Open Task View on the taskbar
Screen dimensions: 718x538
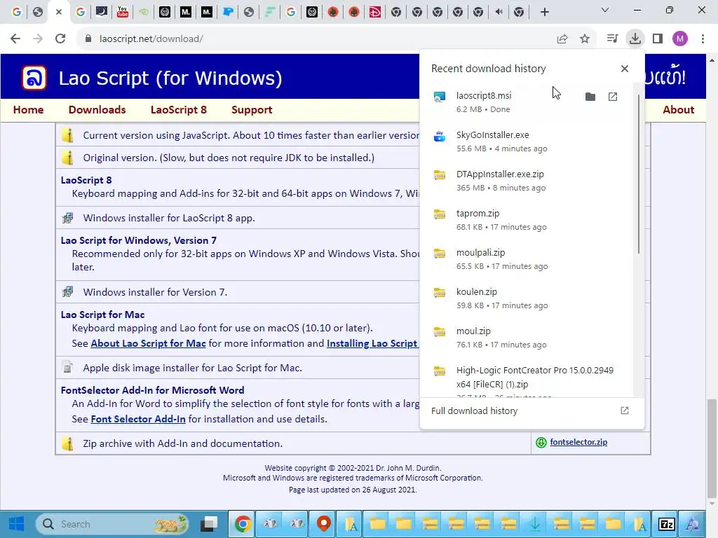(x=210, y=524)
